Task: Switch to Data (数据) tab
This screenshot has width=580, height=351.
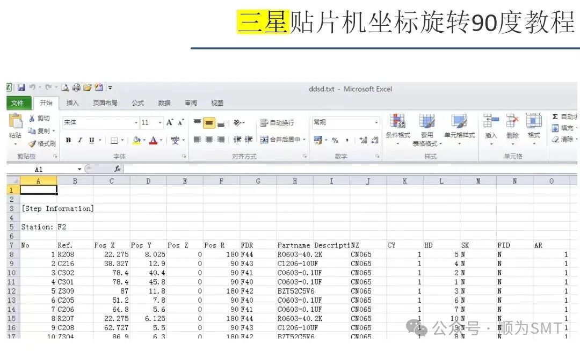Action: [x=164, y=103]
